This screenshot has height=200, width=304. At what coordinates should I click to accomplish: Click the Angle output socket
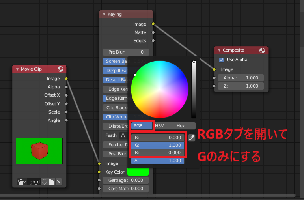click(x=66, y=120)
